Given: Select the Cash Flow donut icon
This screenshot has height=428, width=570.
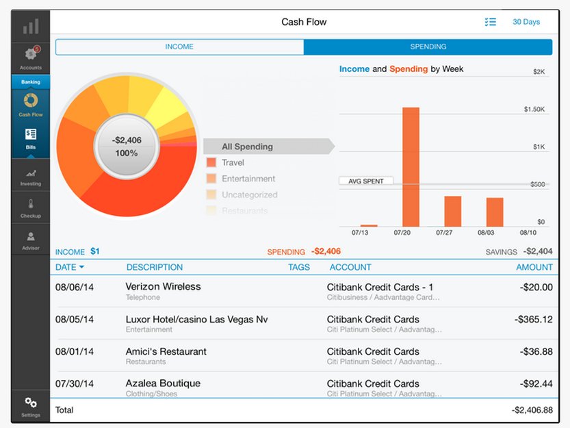Looking at the screenshot, I should coord(31,101).
